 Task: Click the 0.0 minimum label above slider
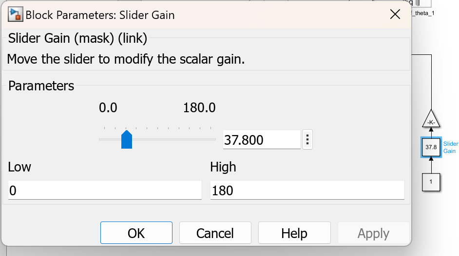pos(108,107)
